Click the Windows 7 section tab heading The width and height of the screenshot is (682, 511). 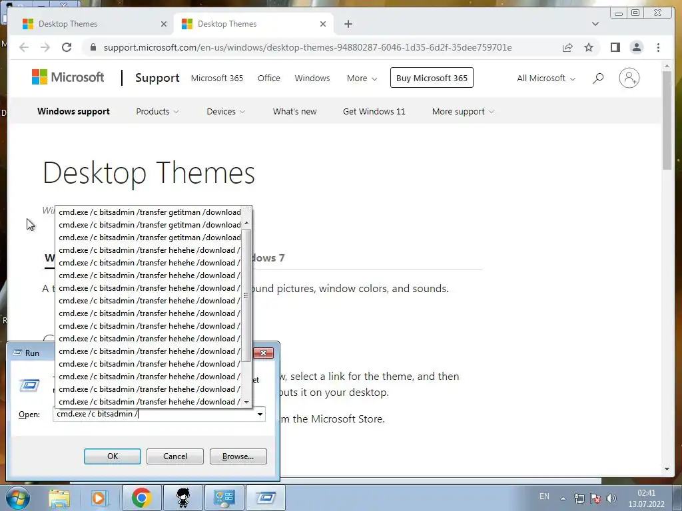(268, 257)
